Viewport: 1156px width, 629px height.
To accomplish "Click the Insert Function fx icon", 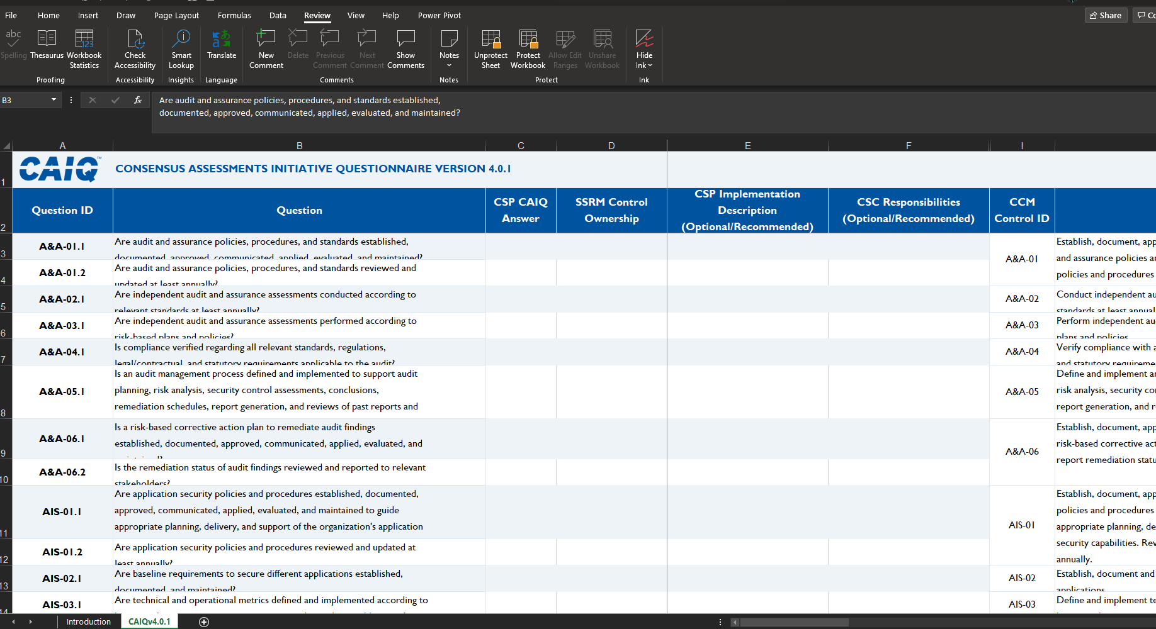I will click(137, 99).
